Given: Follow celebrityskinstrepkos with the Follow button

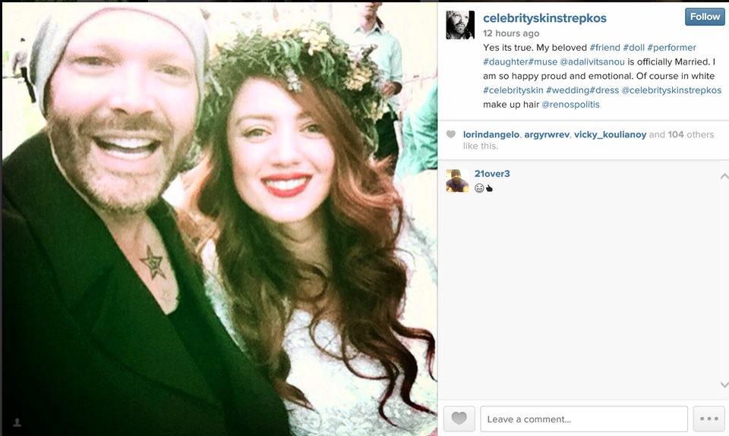Looking at the screenshot, I should [x=705, y=17].
